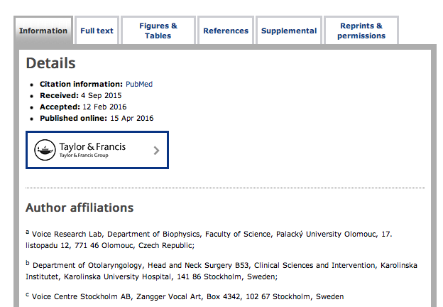Click the Taylor & Francis name text
The image size is (443, 307).
coord(92,147)
